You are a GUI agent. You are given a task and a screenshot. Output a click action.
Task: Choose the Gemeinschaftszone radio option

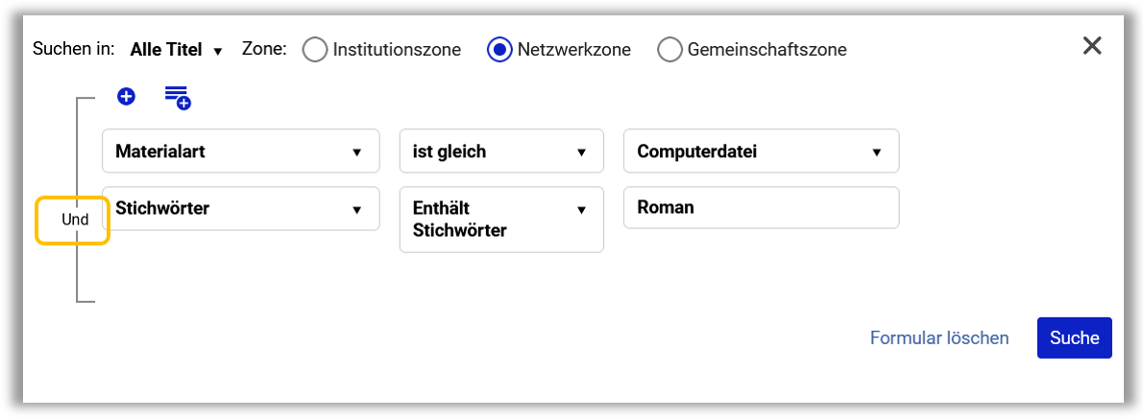click(x=669, y=50)
